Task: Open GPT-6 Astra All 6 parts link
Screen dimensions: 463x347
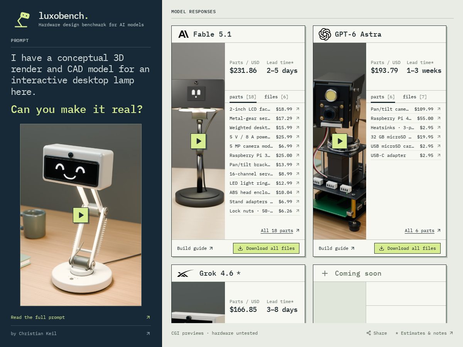Action: click(x=423, y=231)
